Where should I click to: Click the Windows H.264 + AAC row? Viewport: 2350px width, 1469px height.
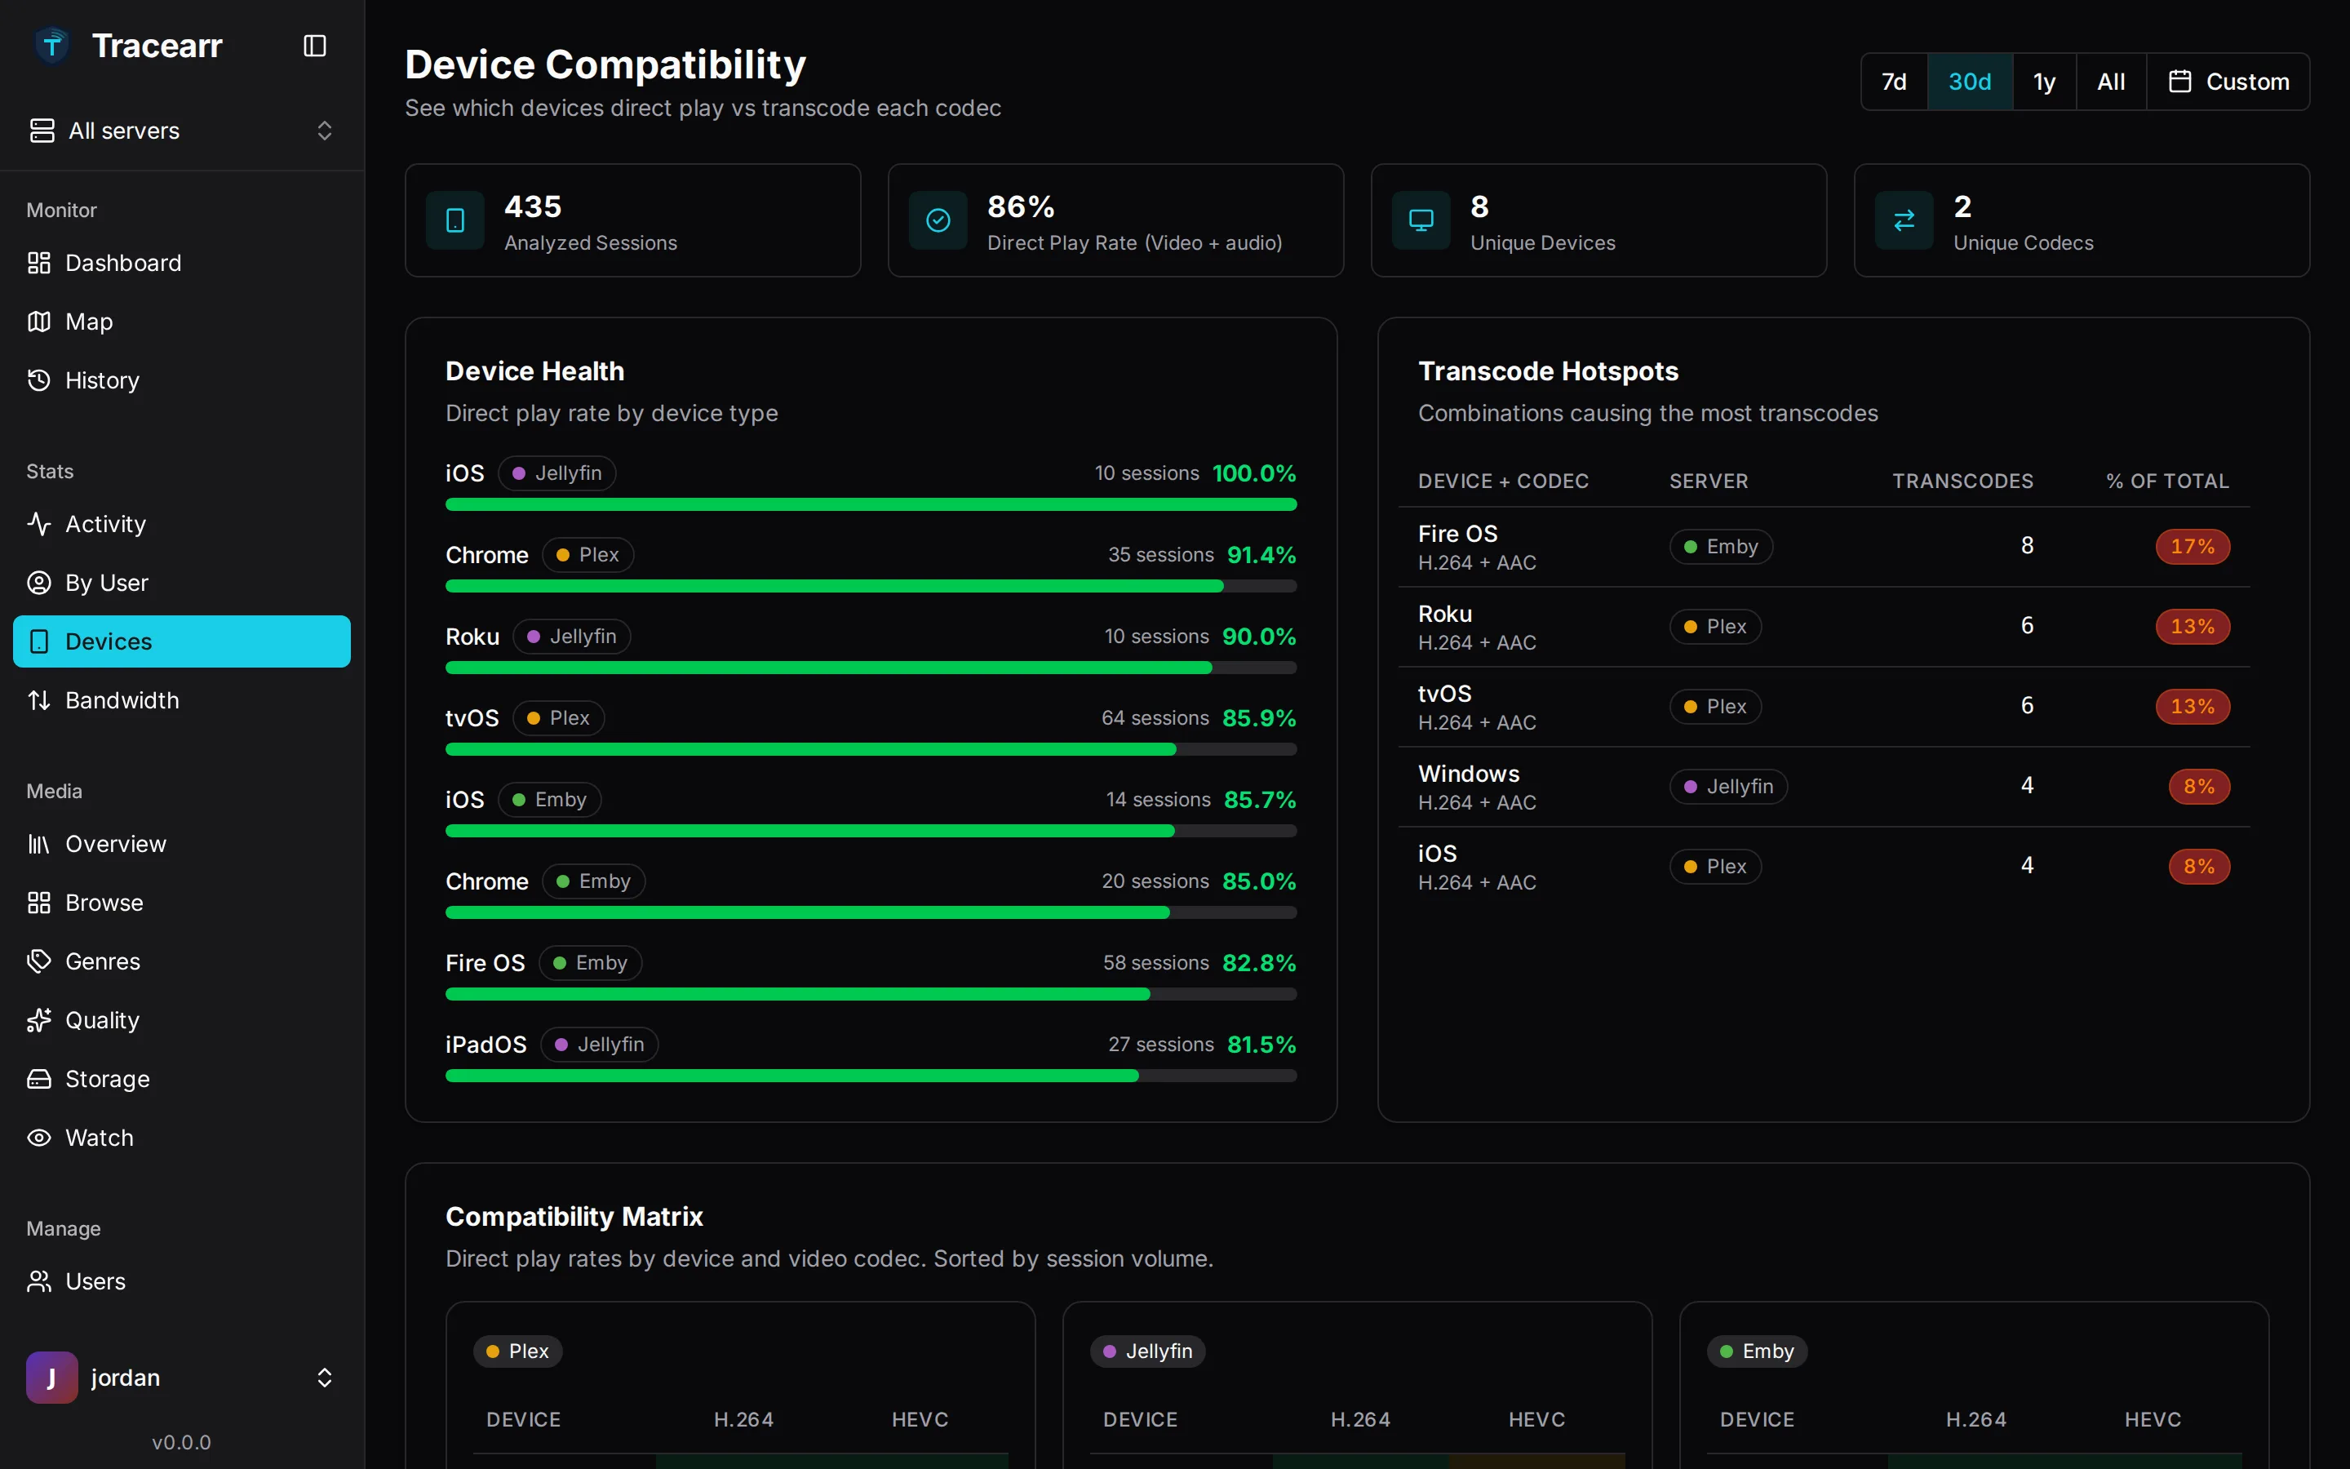coord(1824,787)
